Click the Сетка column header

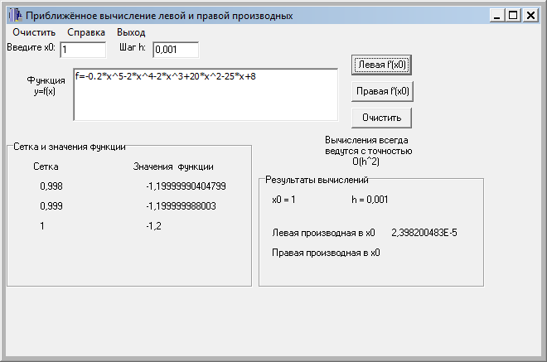(x=46, y=167)
